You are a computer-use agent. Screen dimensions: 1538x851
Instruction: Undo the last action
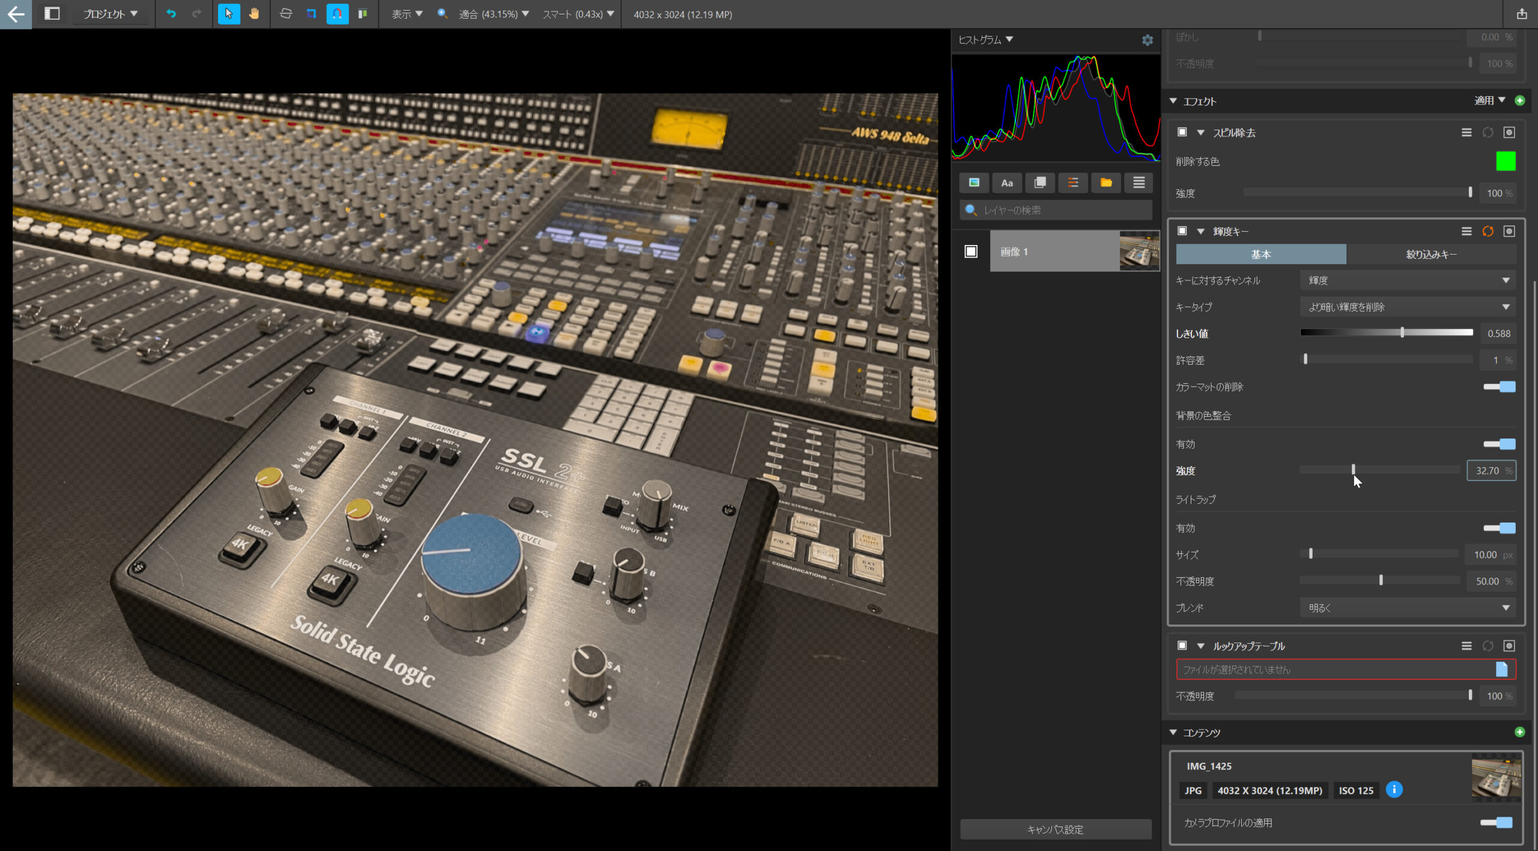(171, 14)
